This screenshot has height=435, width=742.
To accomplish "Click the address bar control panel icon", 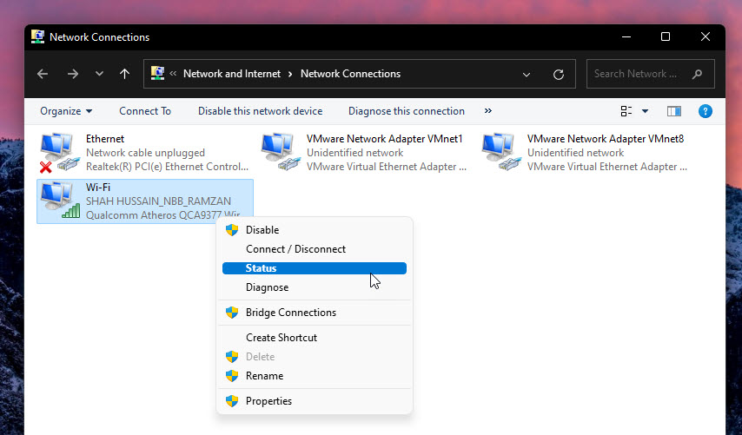I will pyautogui.click(x=157, y=73).
